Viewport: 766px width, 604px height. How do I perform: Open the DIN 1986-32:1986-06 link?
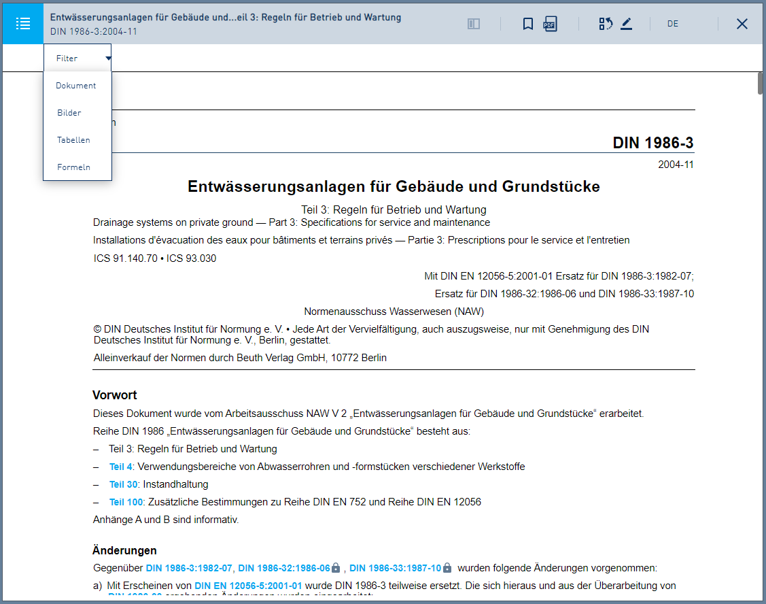(x=284, y=568)
